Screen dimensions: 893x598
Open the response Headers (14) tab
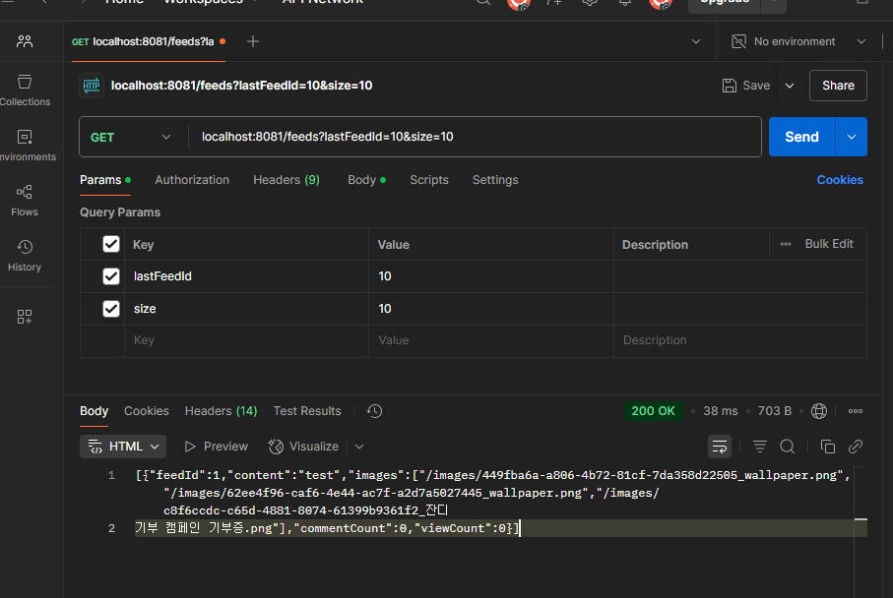coord(221,411)
